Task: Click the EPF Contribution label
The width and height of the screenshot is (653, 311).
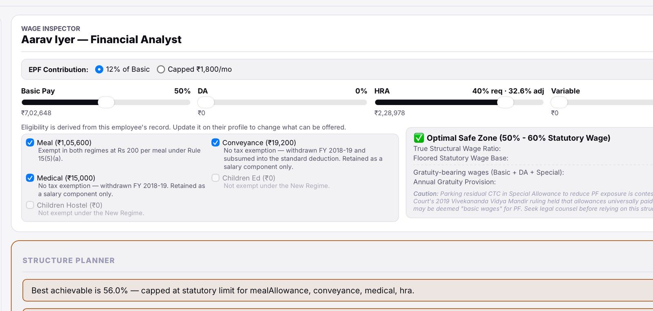Action: [58, 70]
